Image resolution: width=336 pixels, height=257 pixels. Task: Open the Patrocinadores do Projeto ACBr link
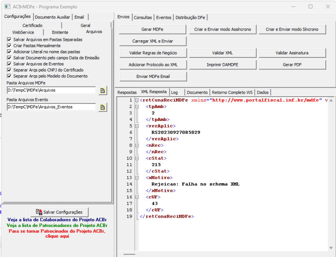pyautogui.click(x=57, y=225)
